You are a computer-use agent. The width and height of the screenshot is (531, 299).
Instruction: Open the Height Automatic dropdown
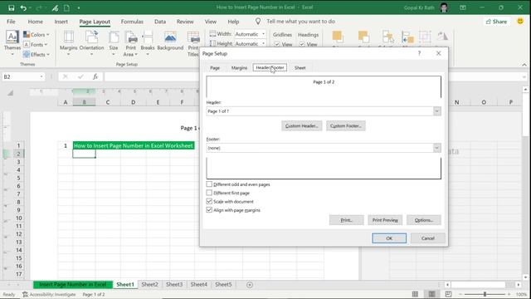264,43
